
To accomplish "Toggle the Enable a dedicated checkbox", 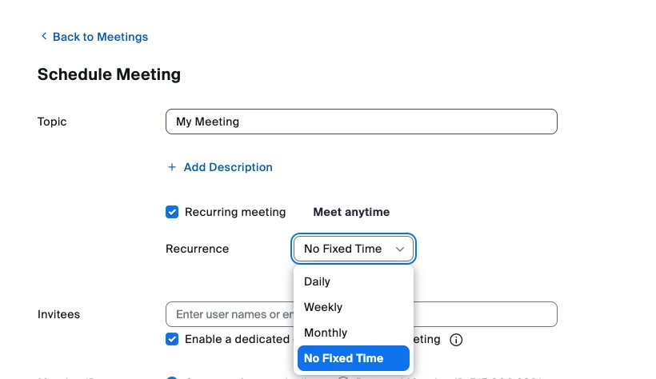I will pyautogui.click(x=172, y=339).
